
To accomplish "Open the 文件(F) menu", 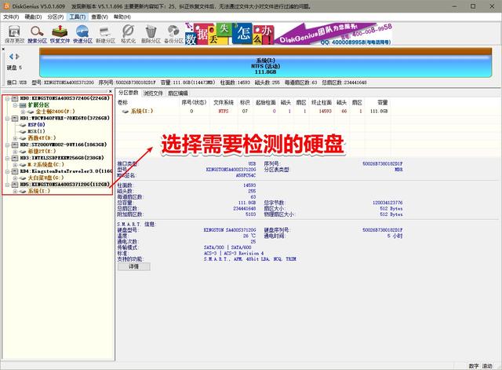I will pyautogui.click(x=11, y=16).
